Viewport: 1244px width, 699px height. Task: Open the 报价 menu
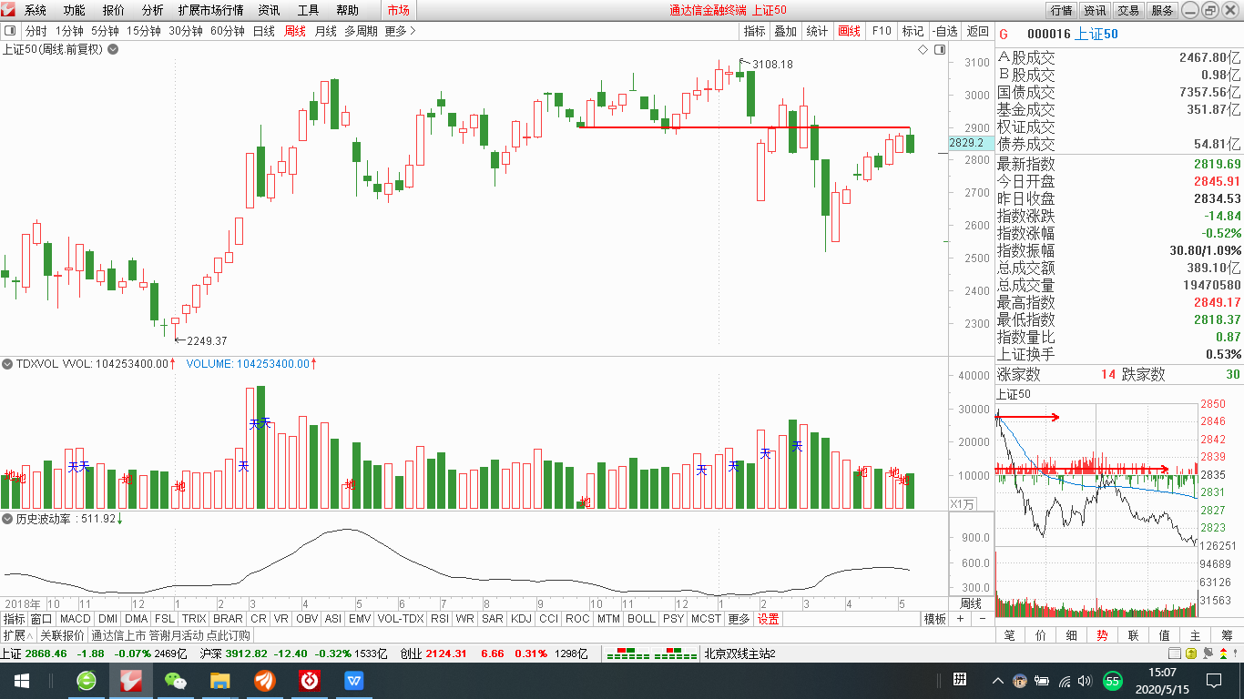tap(114, 10)
